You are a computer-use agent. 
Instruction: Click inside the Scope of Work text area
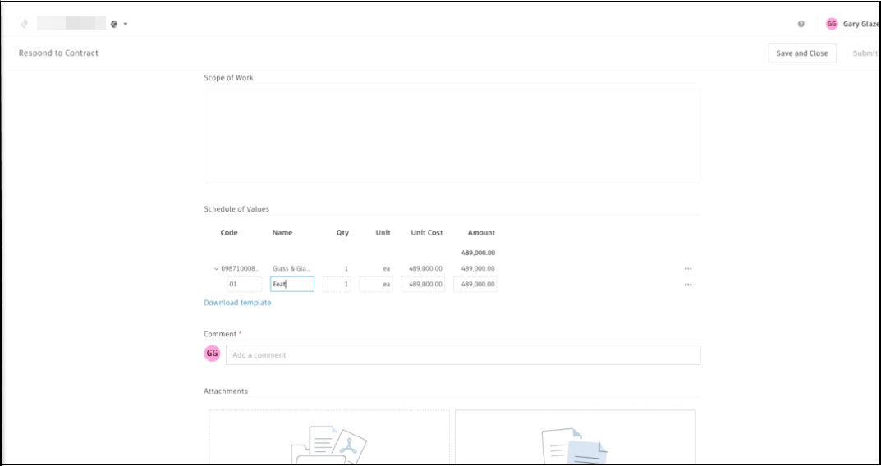pyautogui.click(x=452, y=135)
